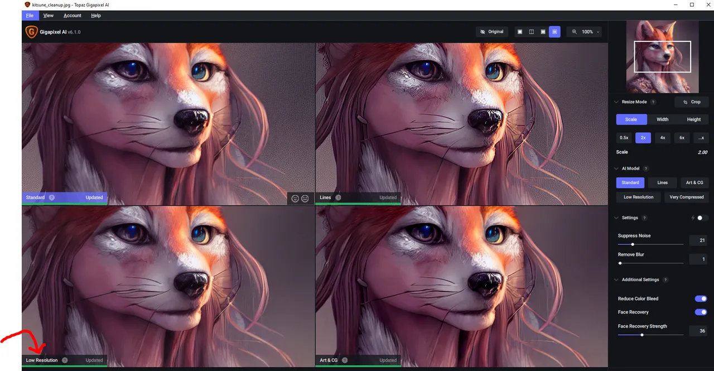Image resolution: width=714 pixels, height=371 pixels.
Task: Click Remove Blur value field
Action: pos(698,259)
